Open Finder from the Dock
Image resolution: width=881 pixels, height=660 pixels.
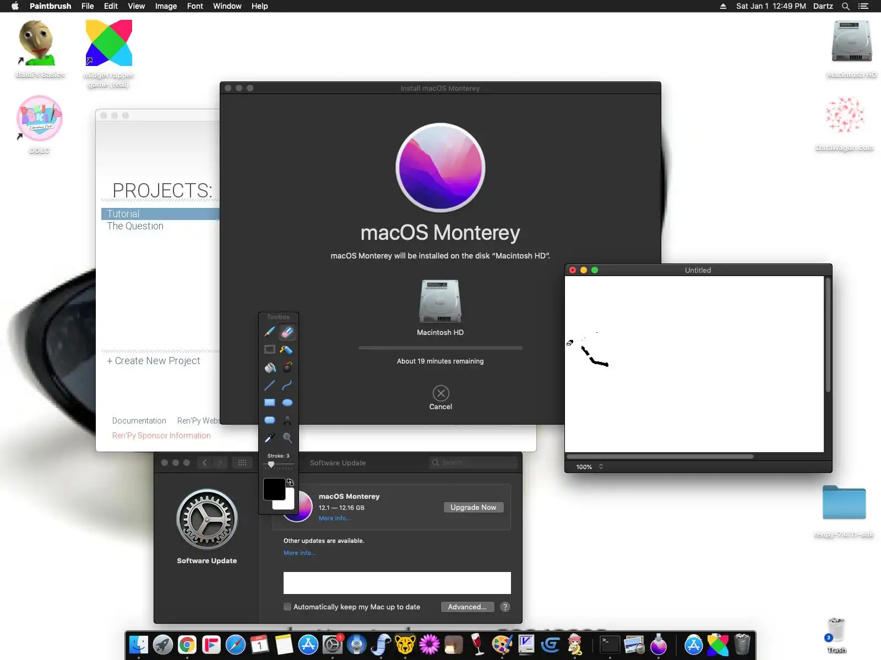tap(139, 645)
